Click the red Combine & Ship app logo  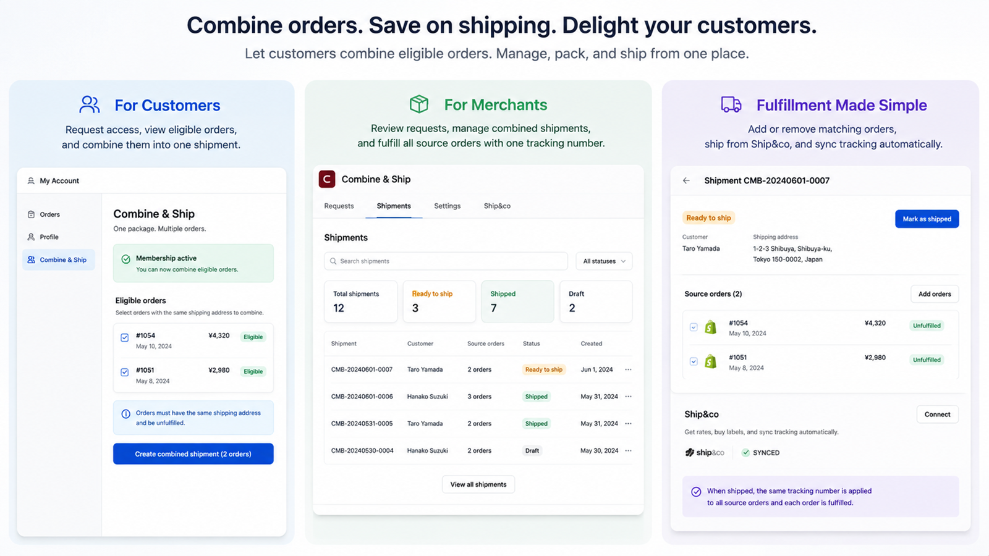tap(327, 179)
